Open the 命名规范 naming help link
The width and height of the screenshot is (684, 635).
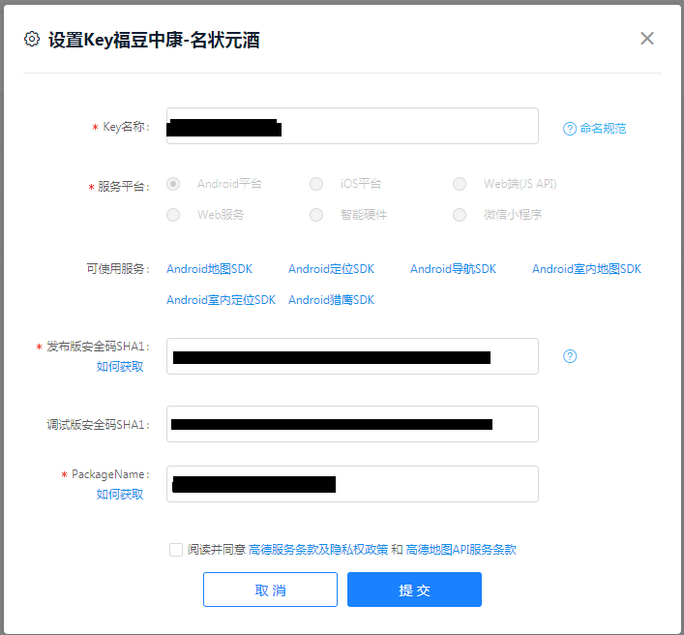click(603, 129)
